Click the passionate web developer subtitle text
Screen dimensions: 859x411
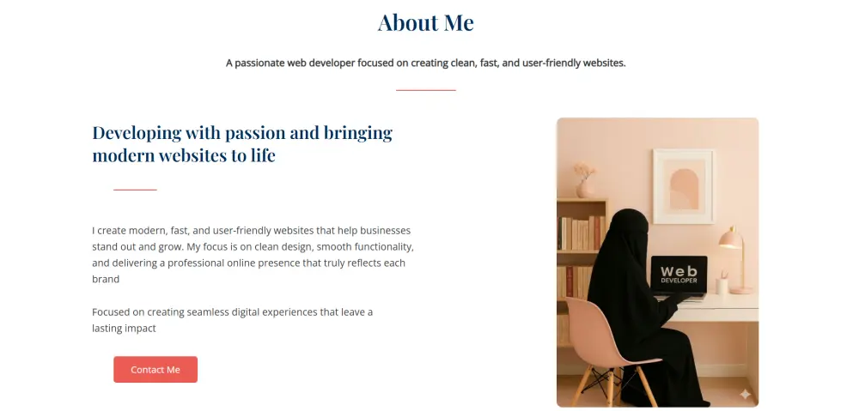[x=425, y=63]
